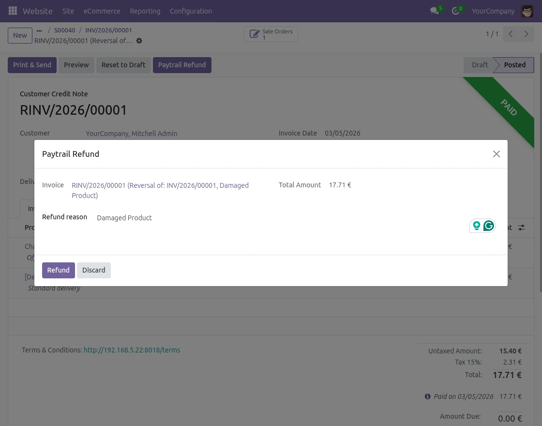Toggle the Grammarly suggestions lightbulb

[x=477, y=226]
